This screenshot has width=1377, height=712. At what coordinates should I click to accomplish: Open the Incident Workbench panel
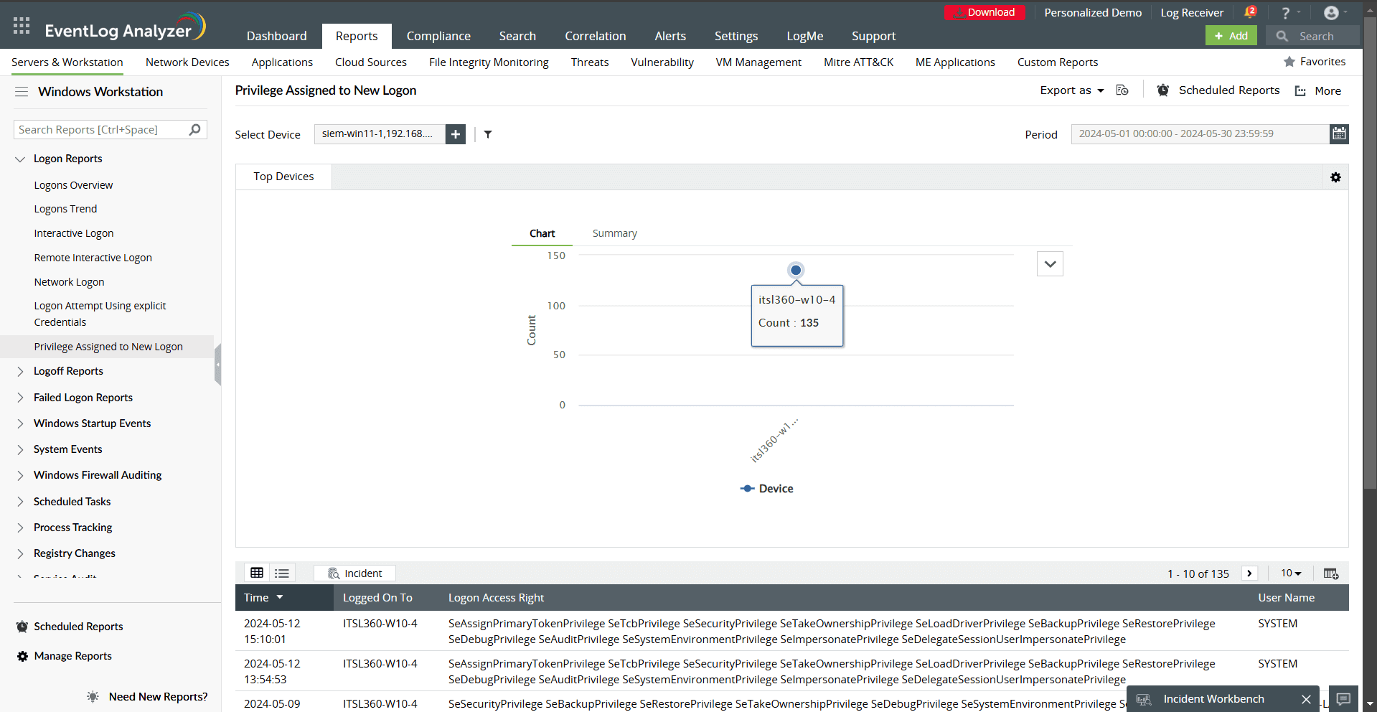(x=1213, y=699)
